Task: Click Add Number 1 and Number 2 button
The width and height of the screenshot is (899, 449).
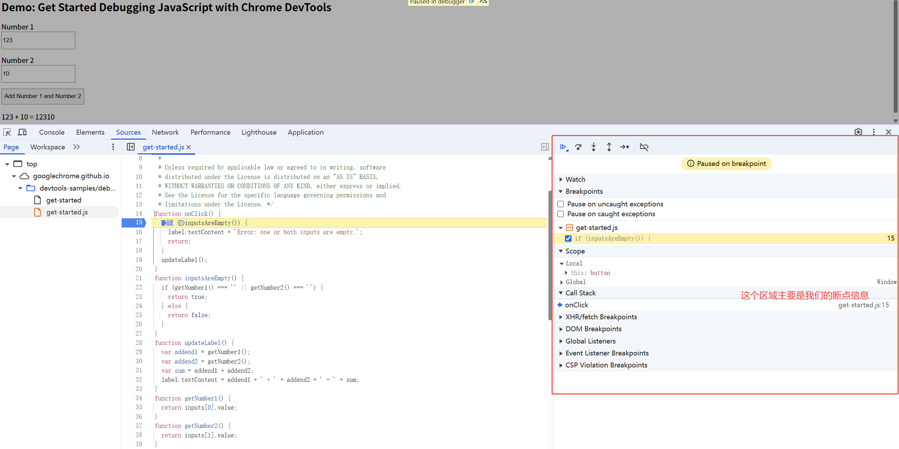Action: pos(43,96)
